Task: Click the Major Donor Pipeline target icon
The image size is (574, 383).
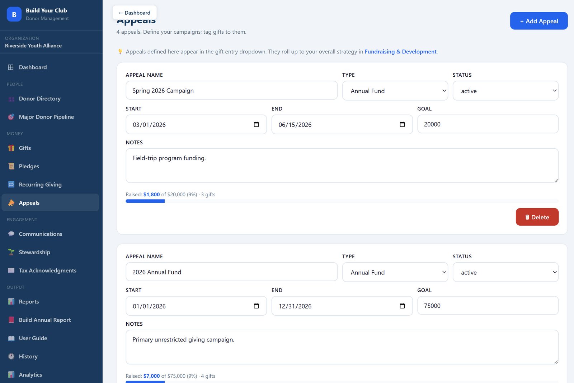Action: coord(11,117)
